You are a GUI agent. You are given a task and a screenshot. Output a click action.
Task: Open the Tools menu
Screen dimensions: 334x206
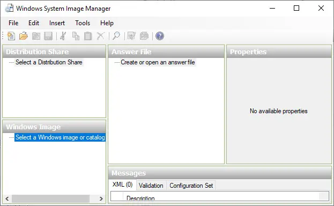tap(83, 23)
